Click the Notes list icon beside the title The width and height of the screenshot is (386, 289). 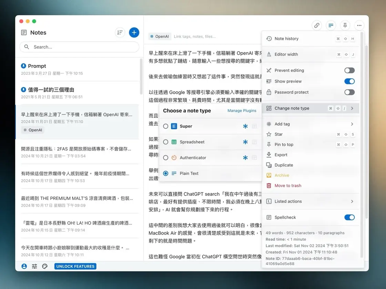24,32
